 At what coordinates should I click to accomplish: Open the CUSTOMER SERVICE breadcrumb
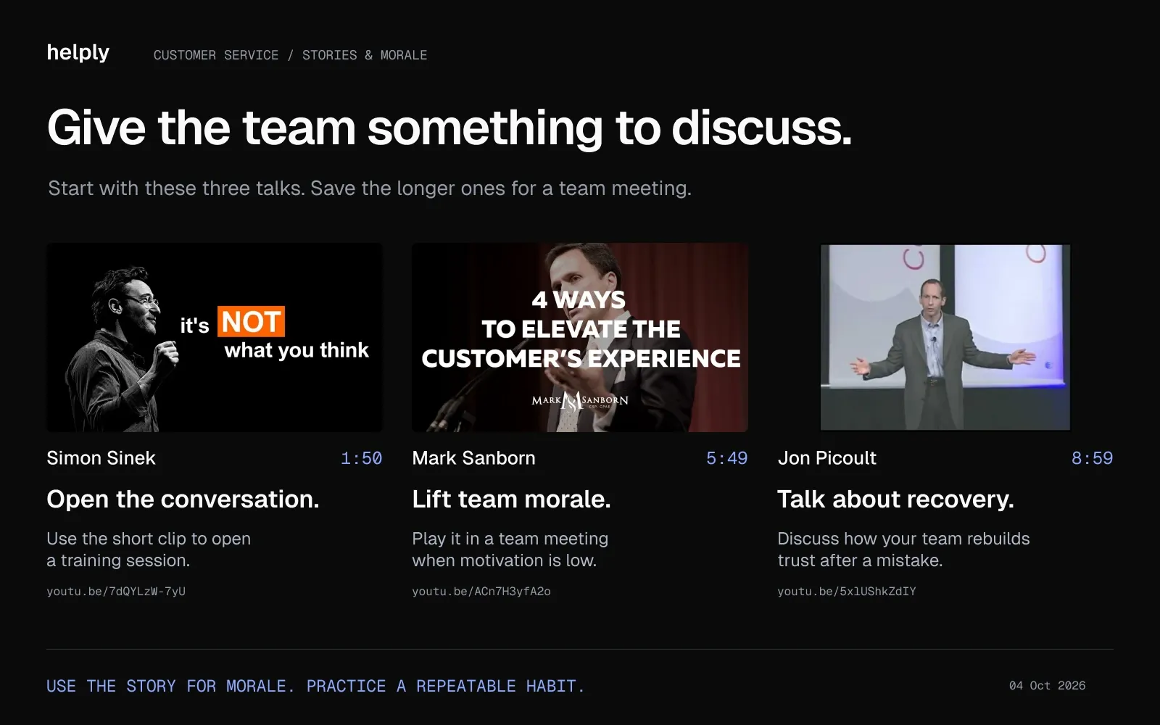tap(216, 55)
